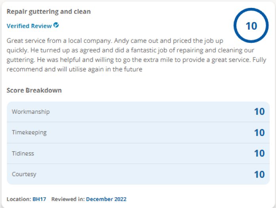Click the Reviewed in label
Image resolution: width=276 pixels, height=208 pixels.
click(68, 199)
